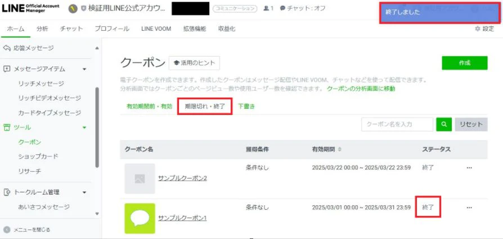
Task: Select the 期限切れ・終了 coupon tab
Action: (205, 107)
